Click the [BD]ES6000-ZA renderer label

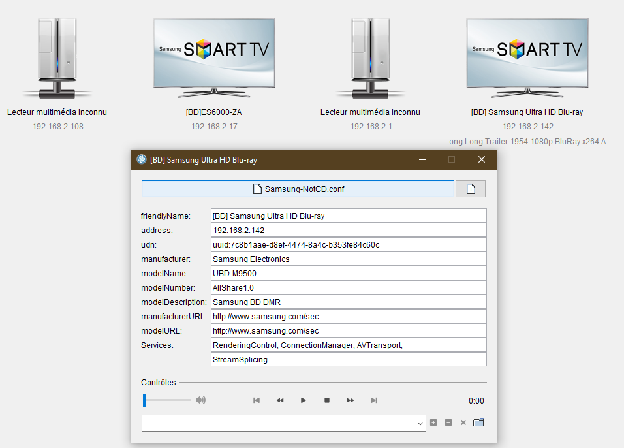pos(213,112)
